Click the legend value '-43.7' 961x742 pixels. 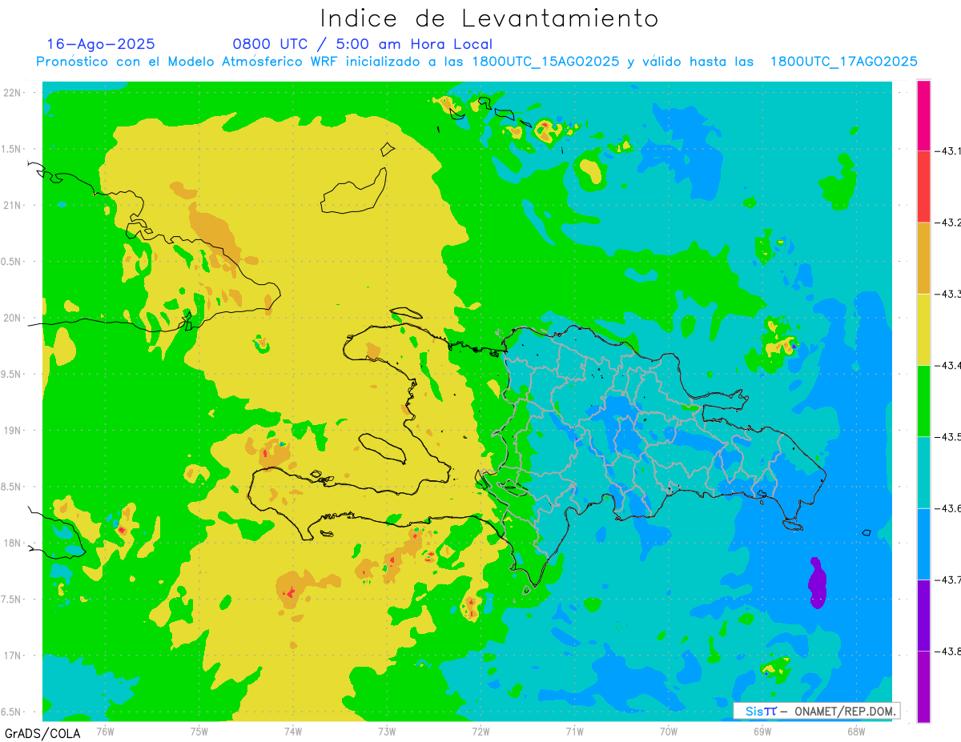[x=947, y=580]
